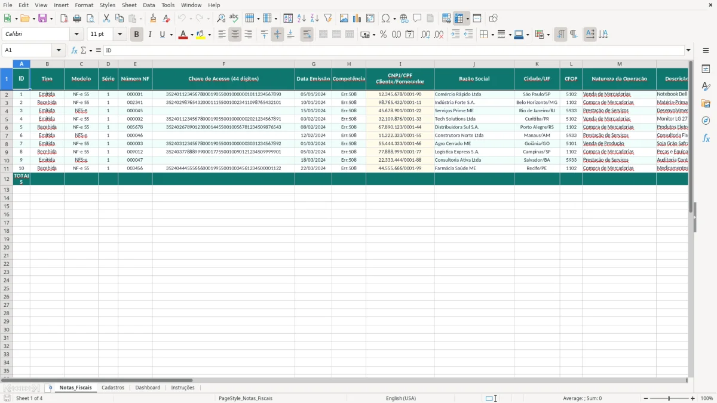Image resolution: width=717 pixels, height=403 pixels.
Task: Insert a chart
Action: [357, 18]
